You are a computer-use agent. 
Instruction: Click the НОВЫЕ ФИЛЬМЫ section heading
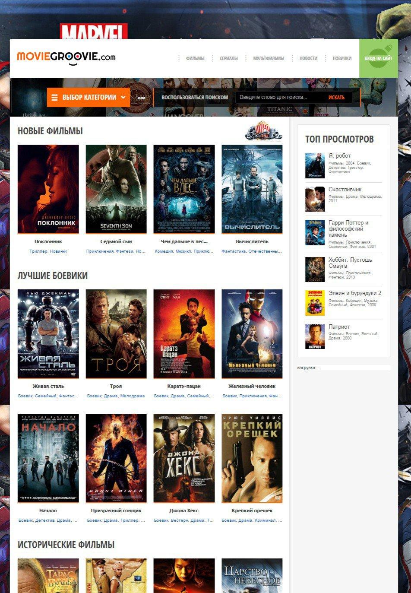click(x=50, y=131)
